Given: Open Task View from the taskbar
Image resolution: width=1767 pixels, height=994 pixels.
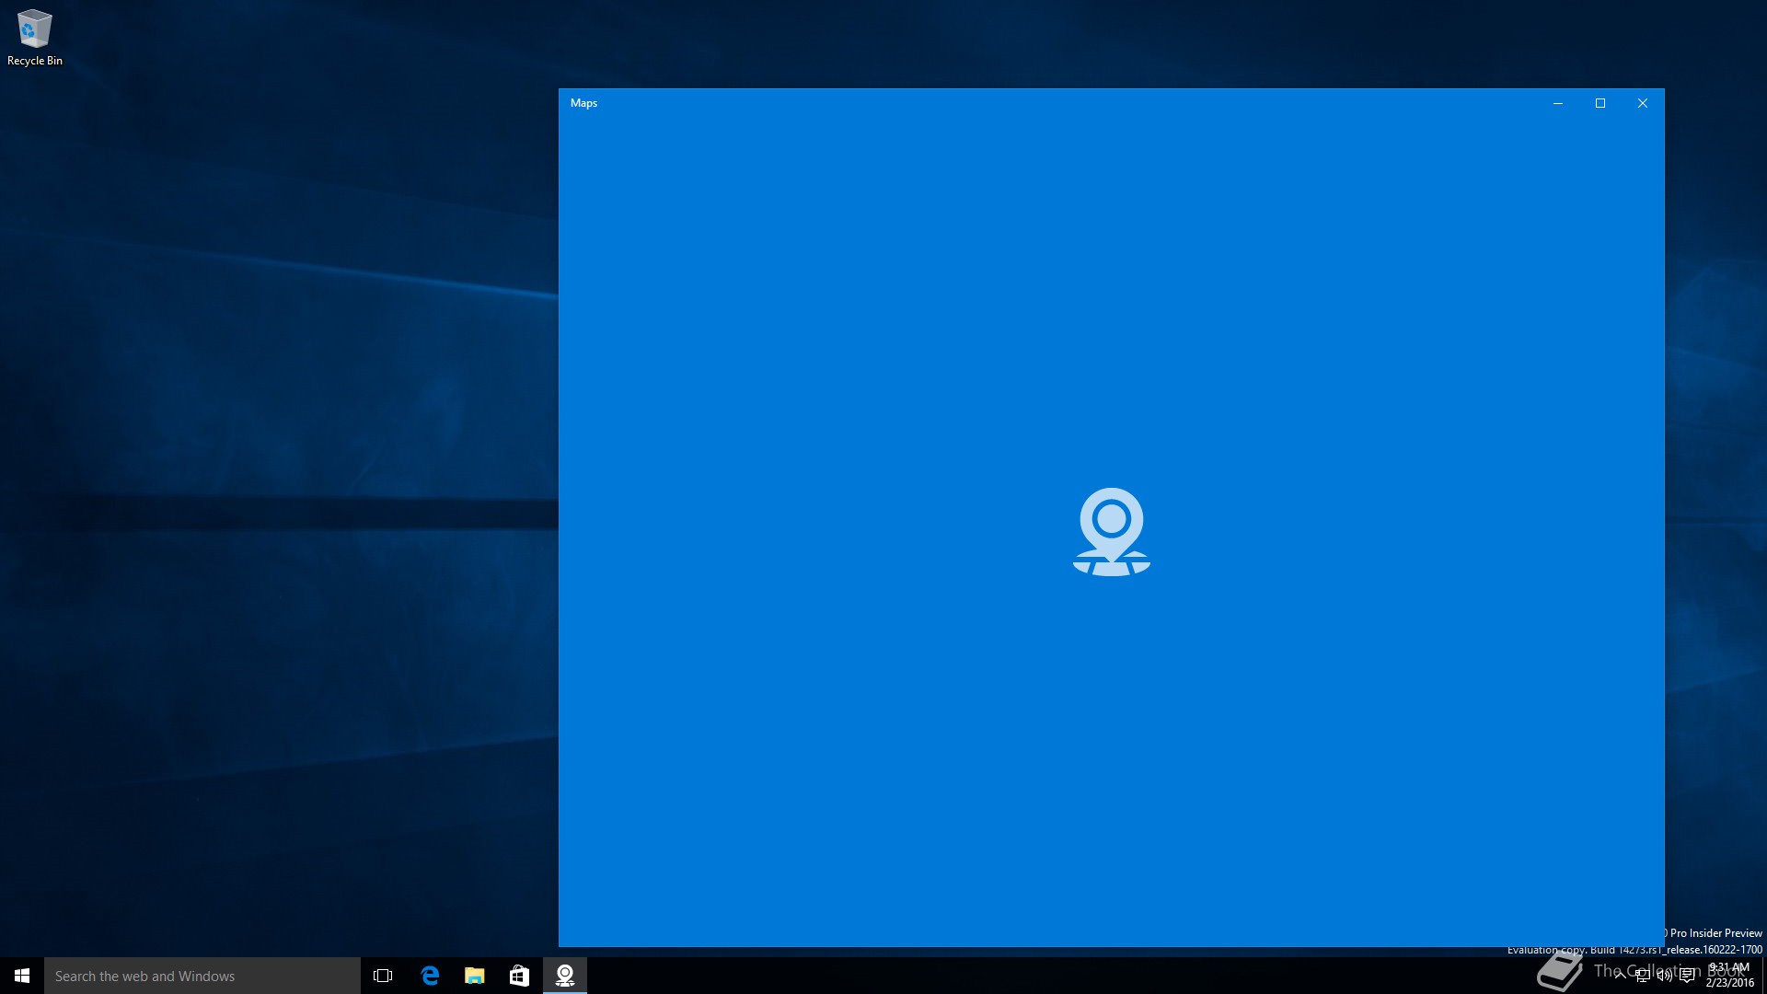Looking at the screenshot, I should tap(383, 976).
